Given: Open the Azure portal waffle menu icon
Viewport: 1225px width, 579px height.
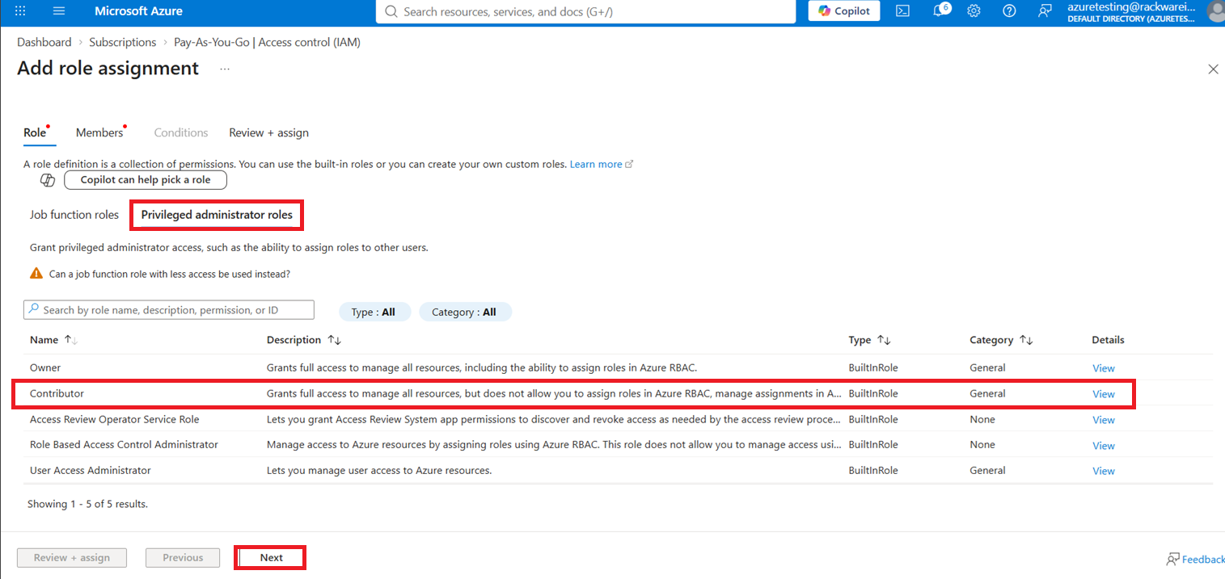Looking at the screenshot, I should 21,11.
